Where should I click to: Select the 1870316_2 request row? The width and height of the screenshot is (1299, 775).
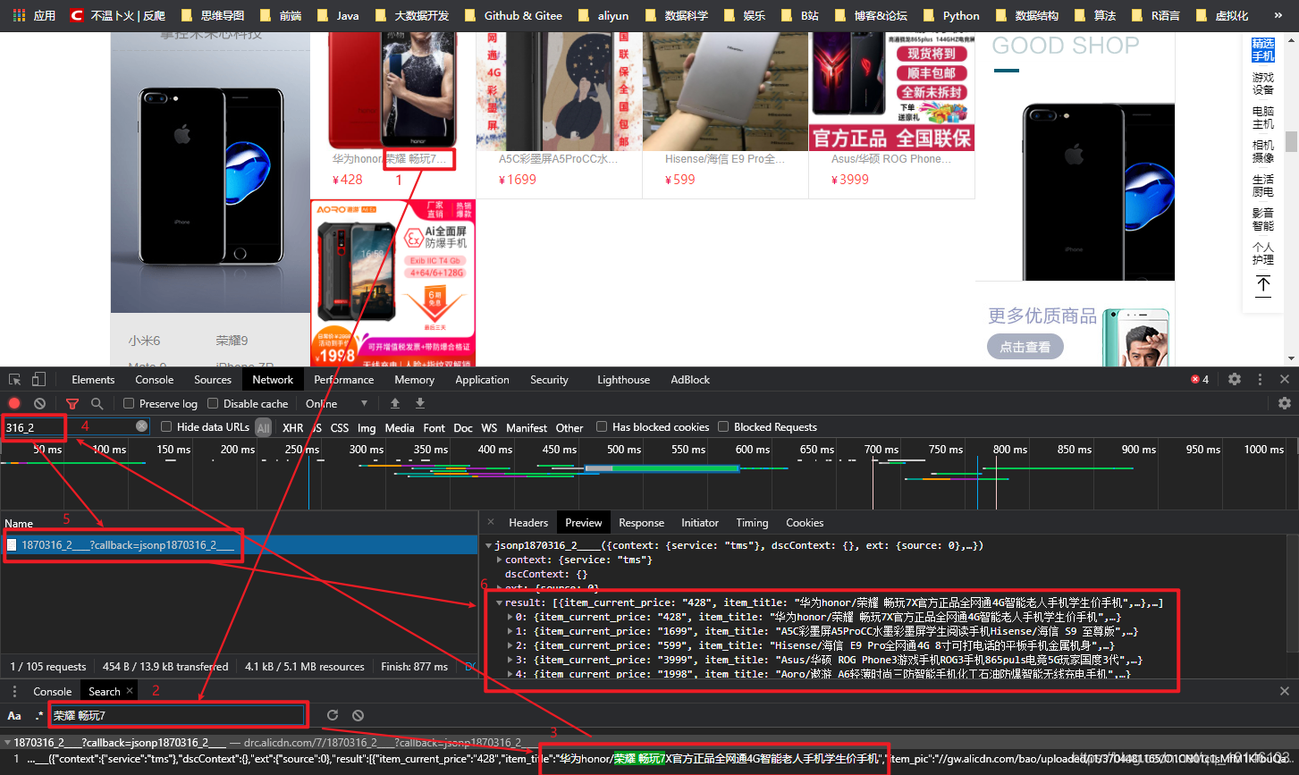pos(240,544)
